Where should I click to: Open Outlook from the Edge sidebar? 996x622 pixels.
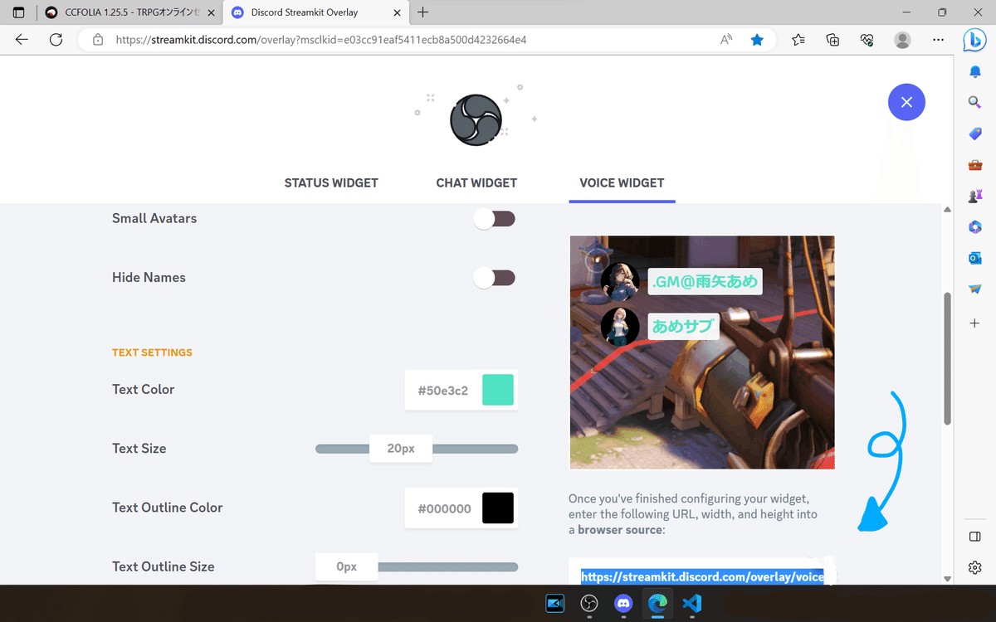[975, 258]
